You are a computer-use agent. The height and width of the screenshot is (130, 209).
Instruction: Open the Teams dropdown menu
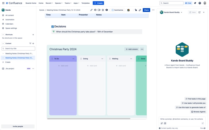click(x=68, y=3)
